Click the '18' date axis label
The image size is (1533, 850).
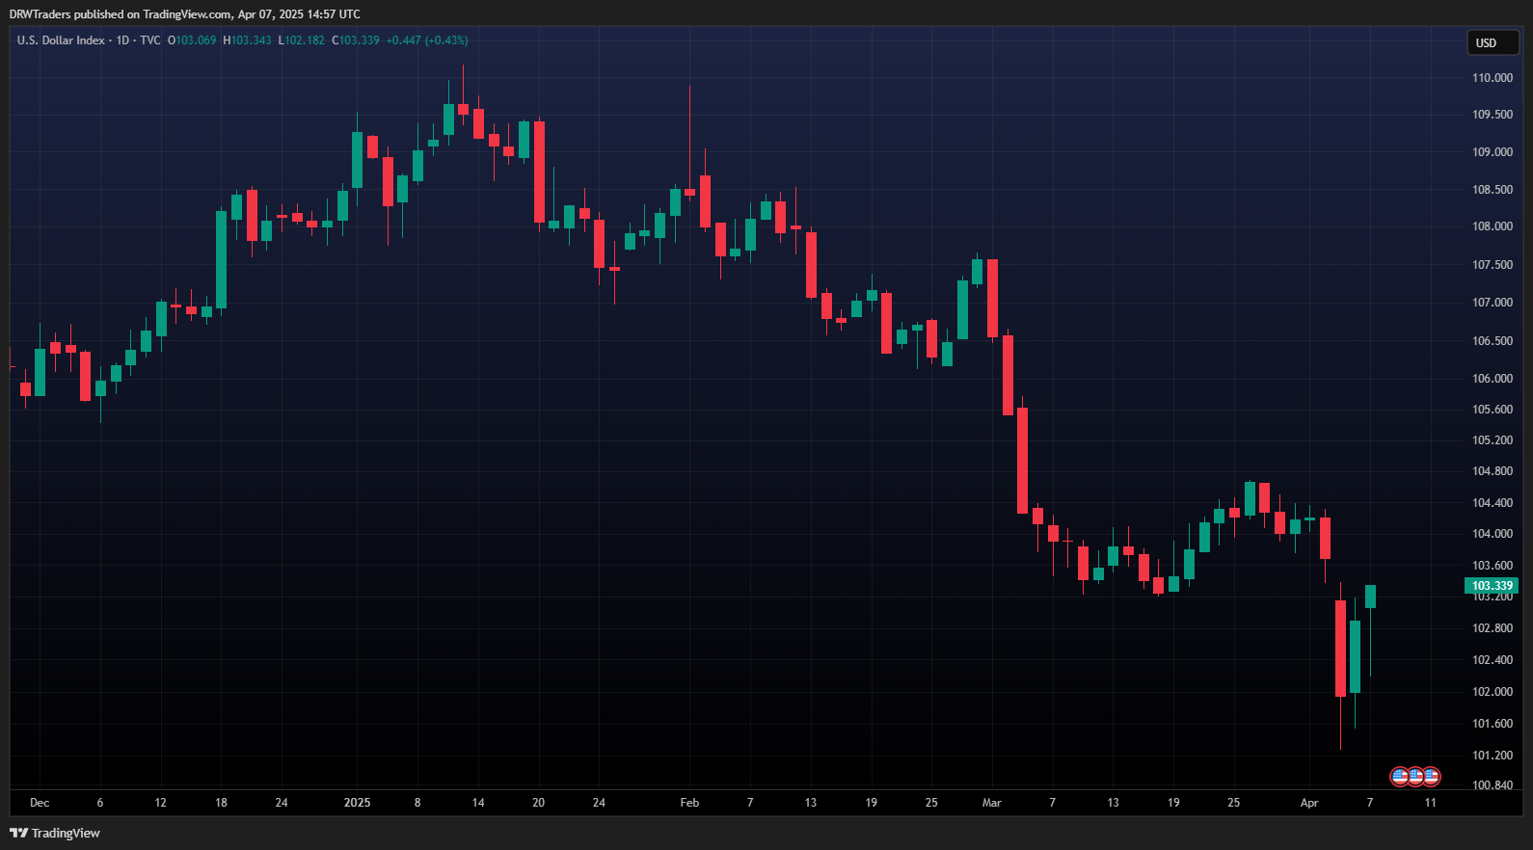coord(221,803)
